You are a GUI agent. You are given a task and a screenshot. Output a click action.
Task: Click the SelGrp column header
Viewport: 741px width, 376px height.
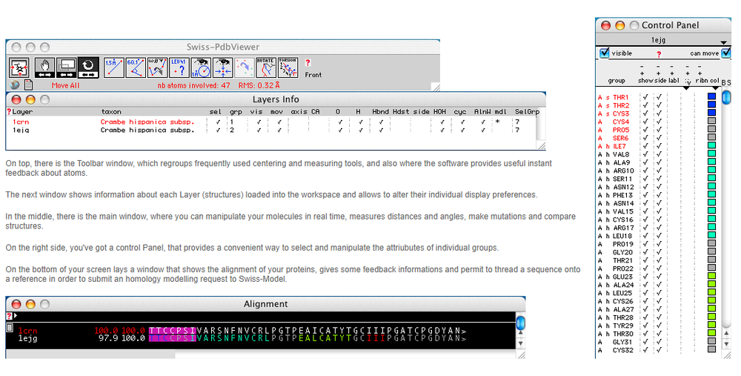527,112
